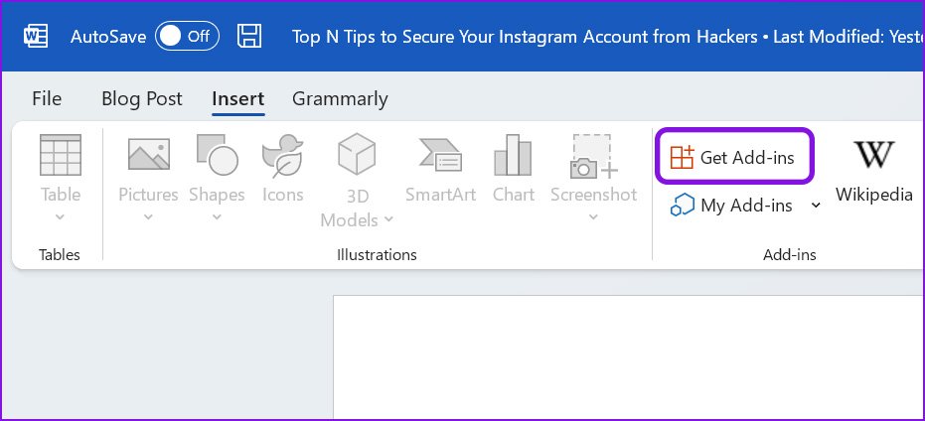Image resolution: width=925 pixels, height=421 pixels.
Task: Click the Pictures icon in Illustrations
Action: pos(149,154)
